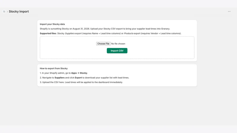Click the italic 'Products' export word

(x=129, y=33)
